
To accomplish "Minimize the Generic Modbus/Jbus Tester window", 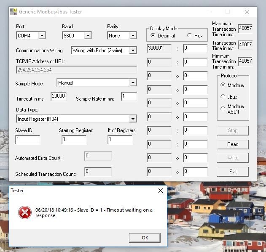I will (x=209, y=12).
